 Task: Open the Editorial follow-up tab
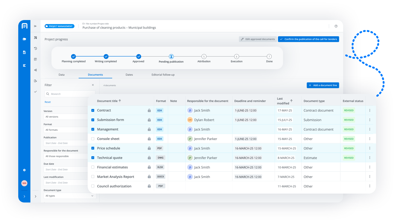click(163, 75)
